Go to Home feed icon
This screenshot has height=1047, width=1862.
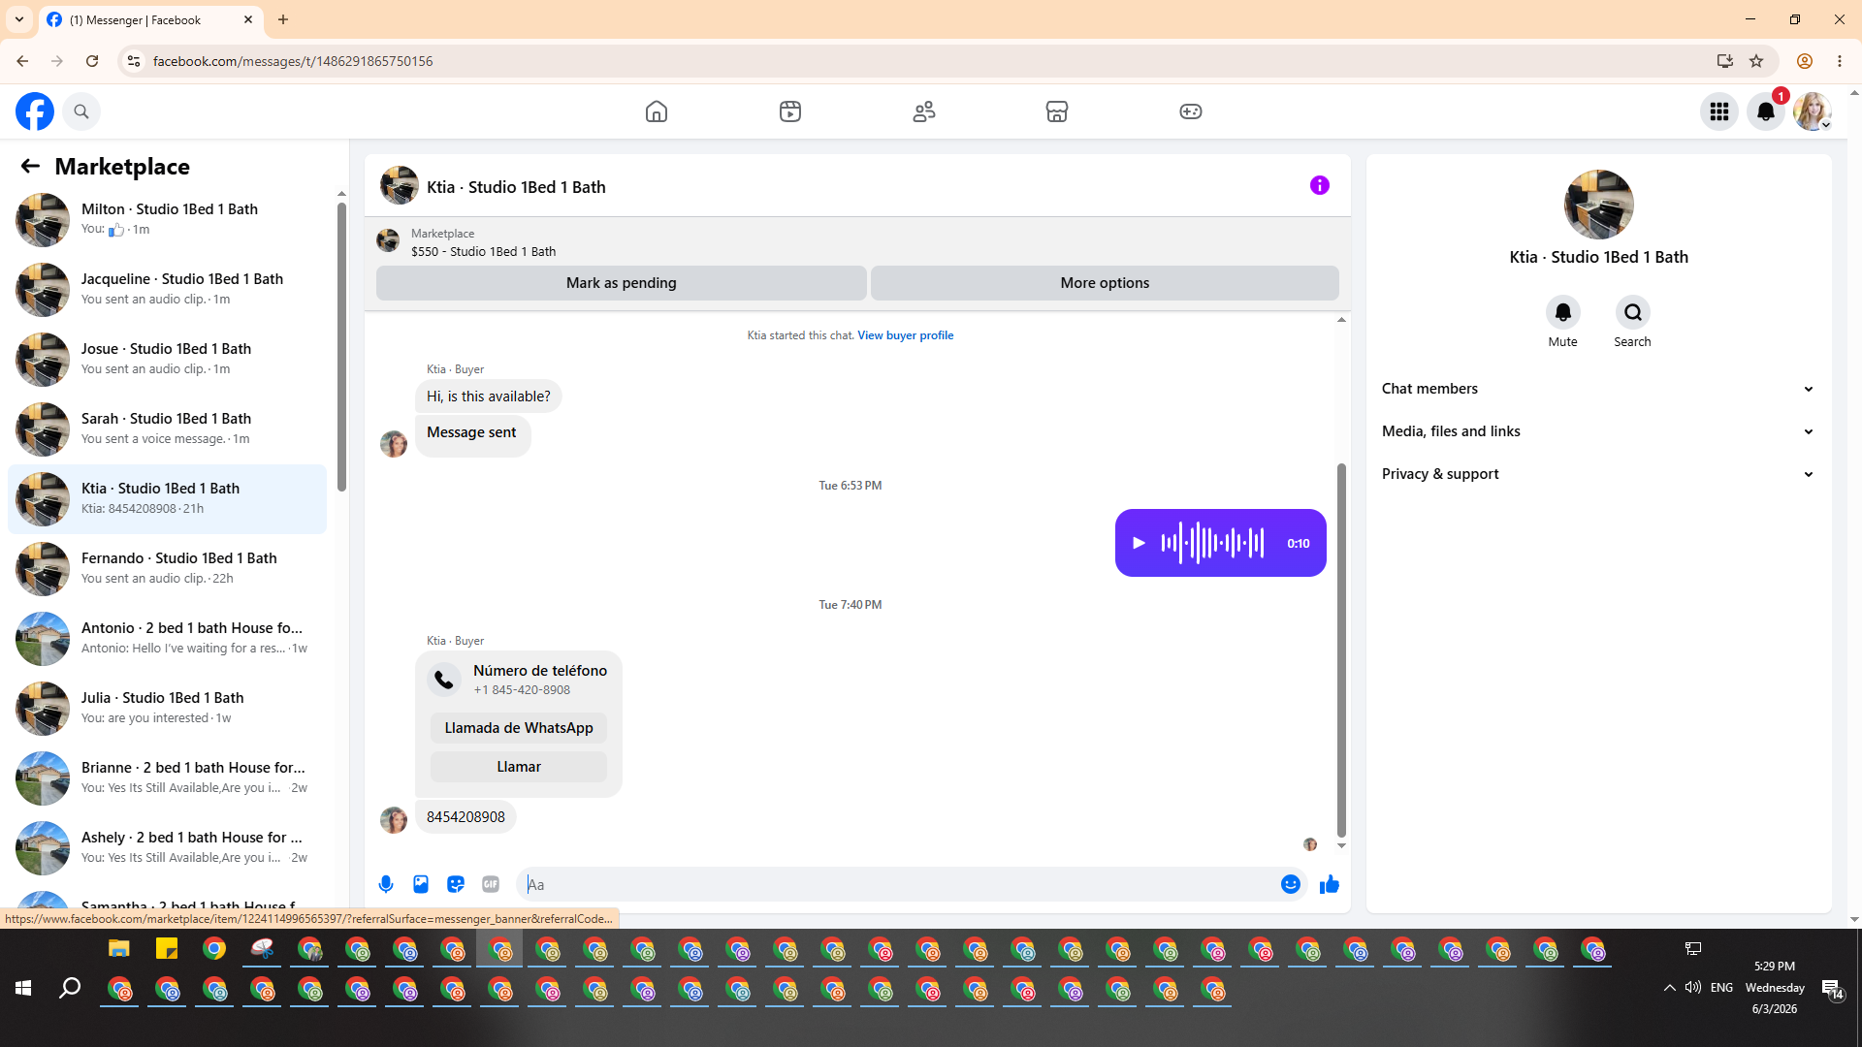coord(657,111)
